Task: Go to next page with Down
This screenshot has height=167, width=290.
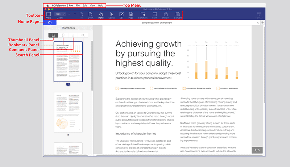Action: click(91, 15)
